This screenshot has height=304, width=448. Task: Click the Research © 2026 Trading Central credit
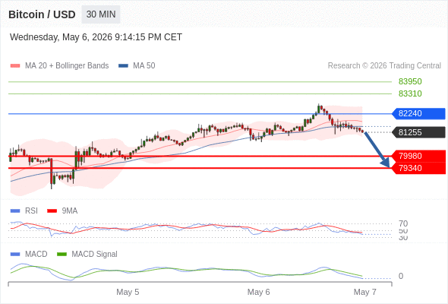(384, 66)
